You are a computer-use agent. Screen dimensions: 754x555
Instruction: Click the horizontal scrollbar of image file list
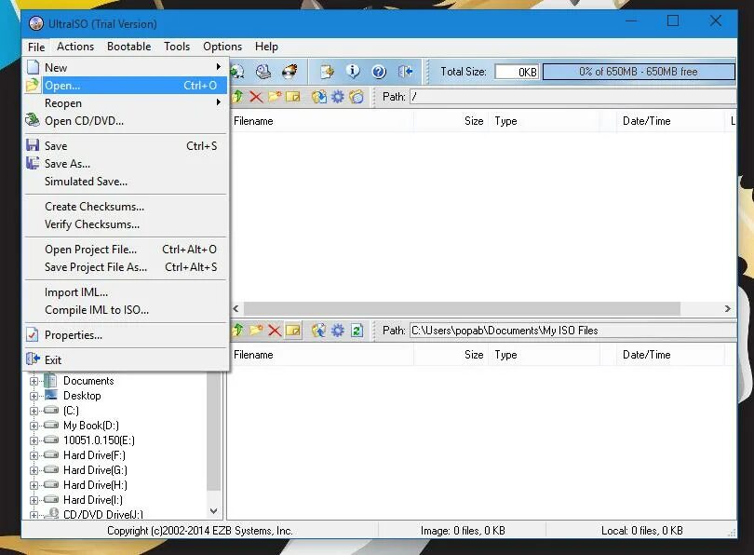click(462, 309)
